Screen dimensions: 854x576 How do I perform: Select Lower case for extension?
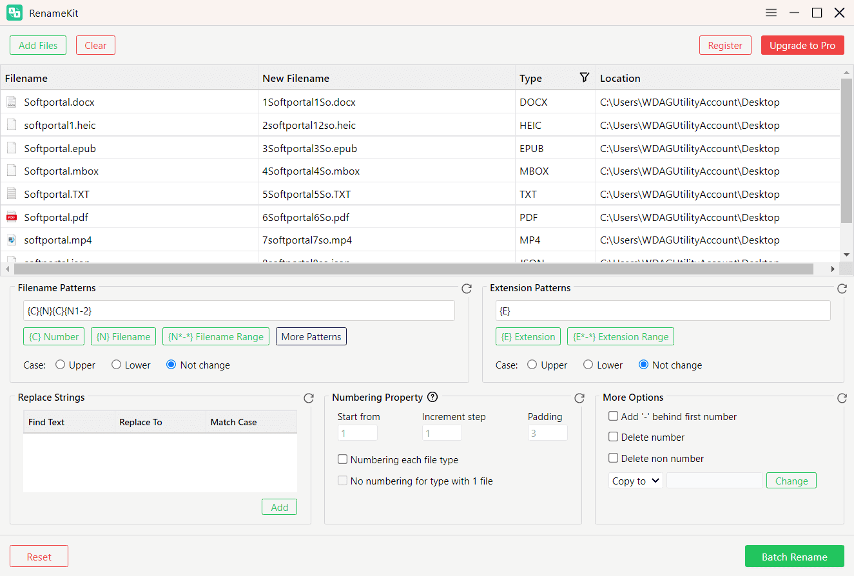point(588,365)
